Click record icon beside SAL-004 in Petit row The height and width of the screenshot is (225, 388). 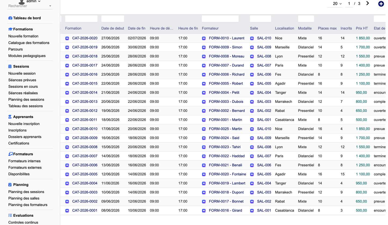252,93
